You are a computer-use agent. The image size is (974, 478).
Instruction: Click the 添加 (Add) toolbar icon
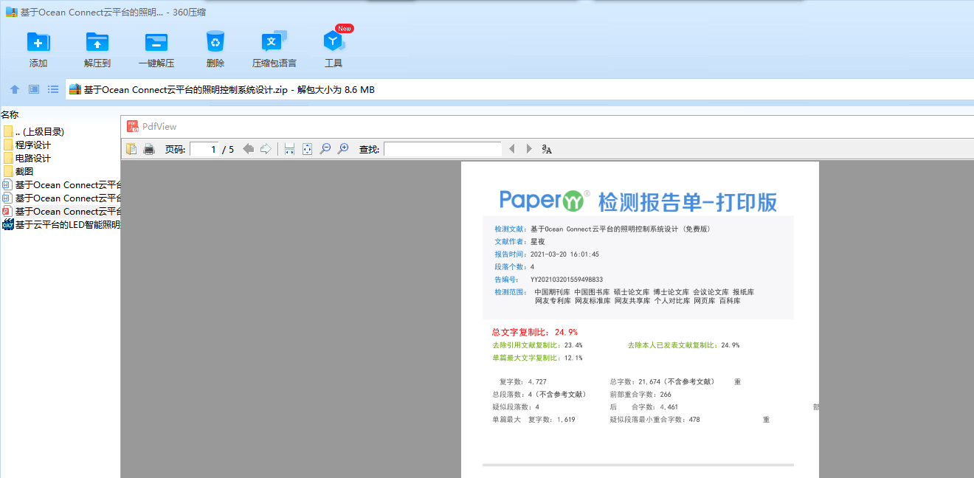[38, 41]
